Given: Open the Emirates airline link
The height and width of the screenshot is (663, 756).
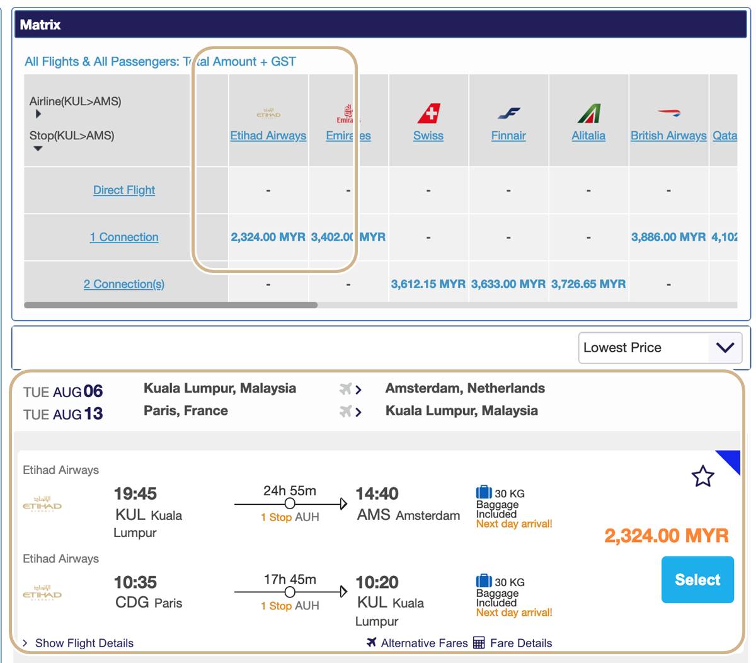Looking at the screenshot, I should click(348, 135).
